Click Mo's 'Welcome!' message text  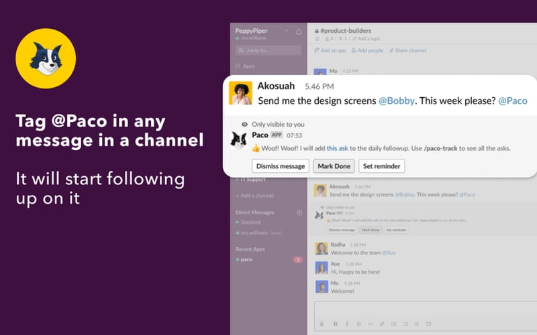pyautogui.click(x=342, y=291)
